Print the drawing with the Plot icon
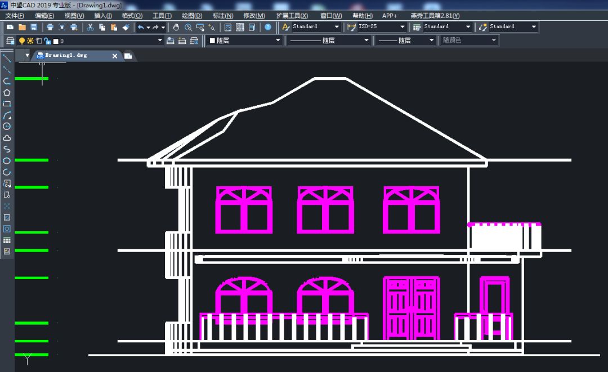The width and height of the screenshot is (608, 372). (50, 27)
